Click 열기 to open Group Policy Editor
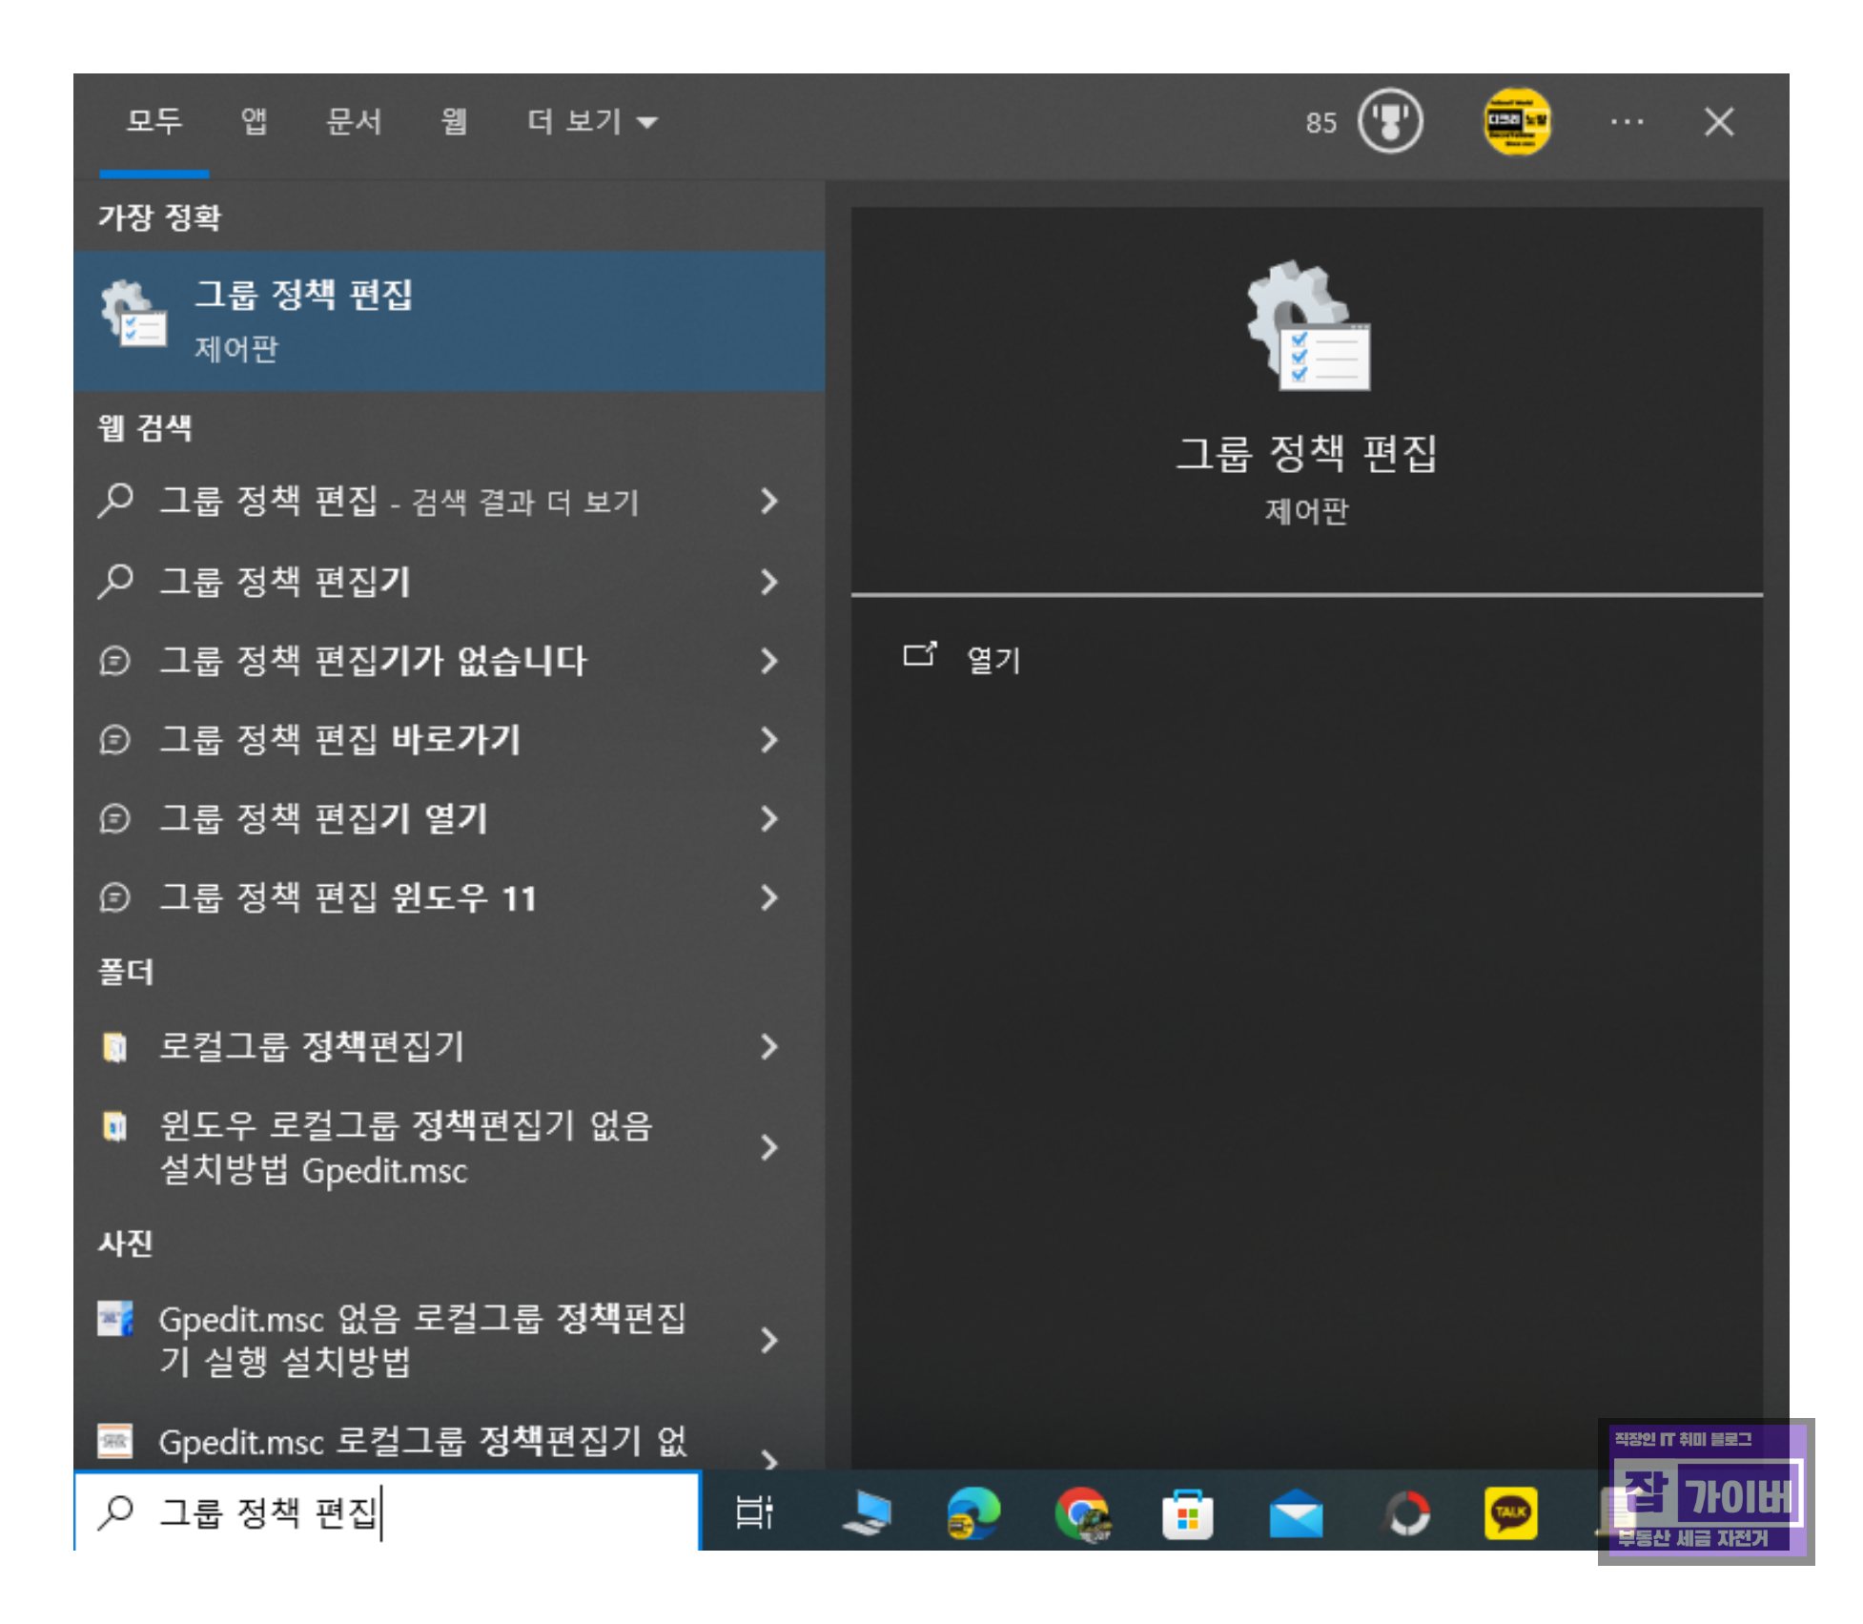Screen dimensions: 1863x1624 click(x=992, y=659)
